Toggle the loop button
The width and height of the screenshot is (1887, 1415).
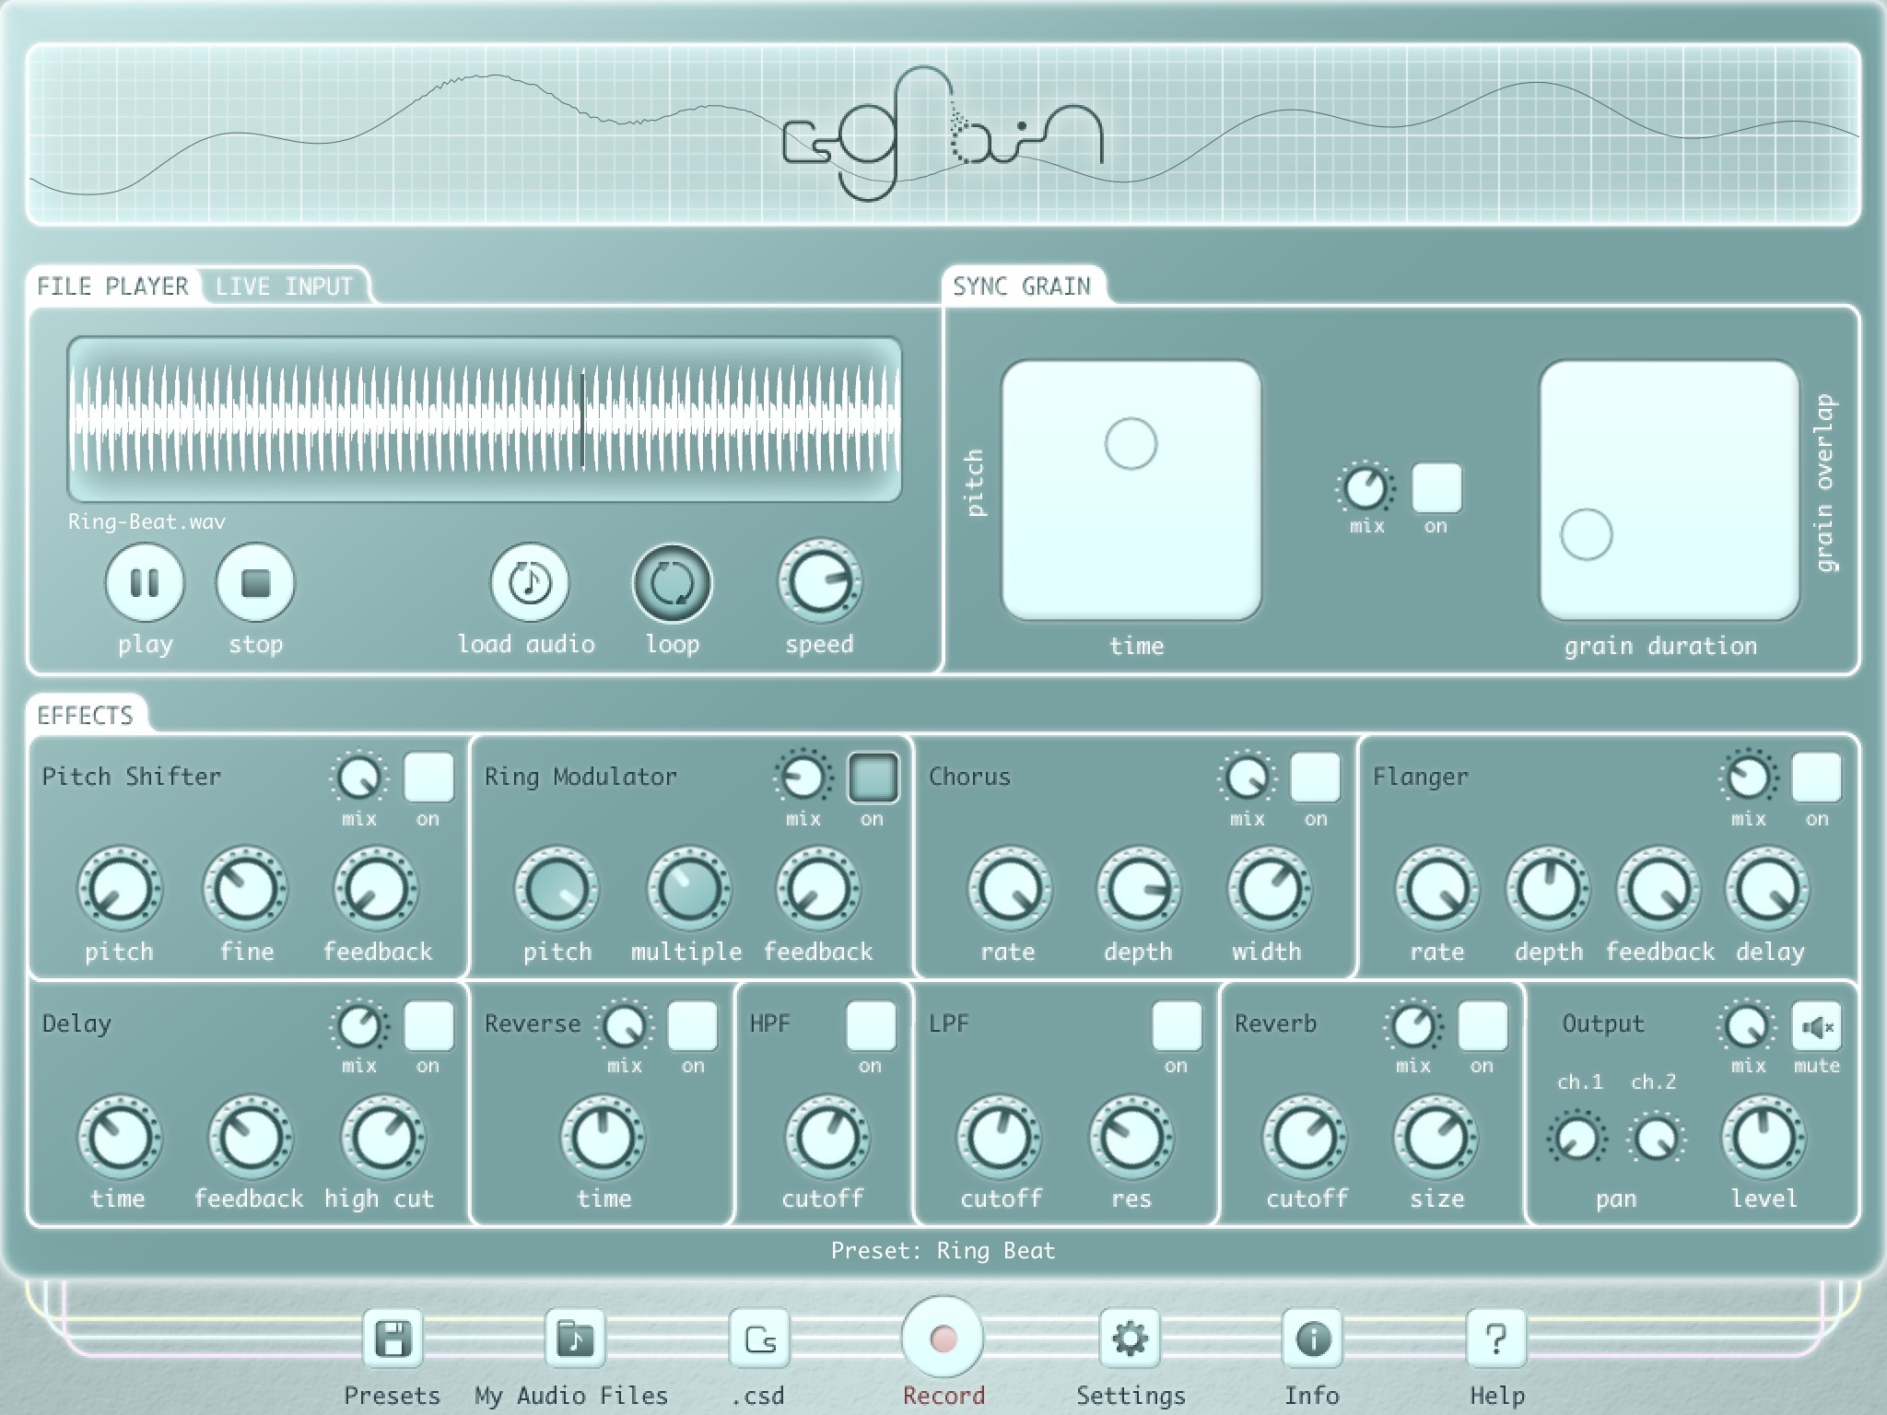[673, 583]
